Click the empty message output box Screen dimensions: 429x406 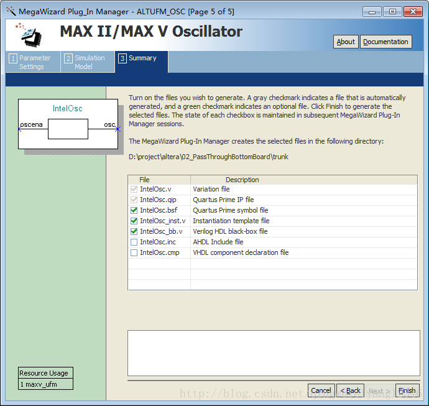274,353
